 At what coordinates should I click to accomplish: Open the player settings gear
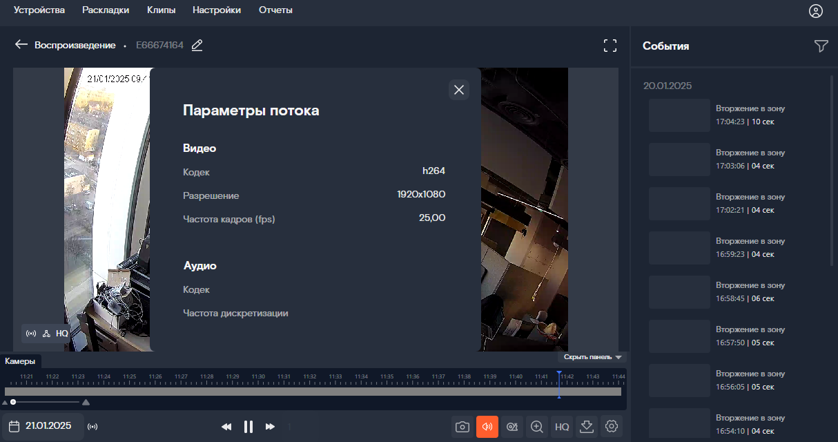(612, 427)
